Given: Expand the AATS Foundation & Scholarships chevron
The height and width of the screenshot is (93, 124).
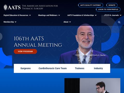Looking at the screenshot, I should point(96,15).
